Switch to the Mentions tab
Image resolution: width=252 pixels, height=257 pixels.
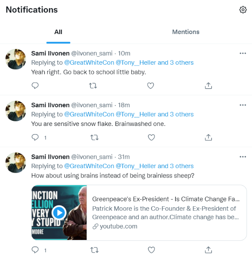[x=185, y=32]
